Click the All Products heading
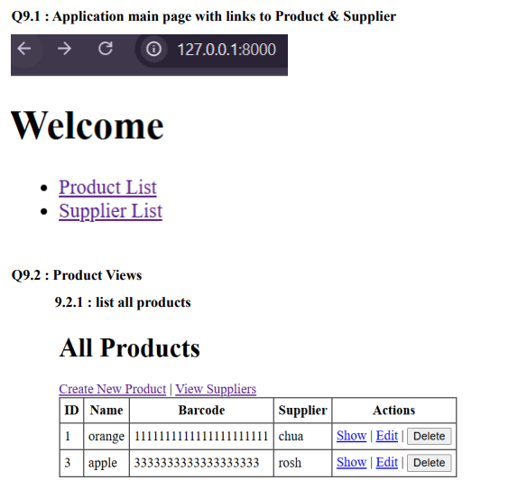Viewport: 527px width, 499px height. (x=129, y=347)
